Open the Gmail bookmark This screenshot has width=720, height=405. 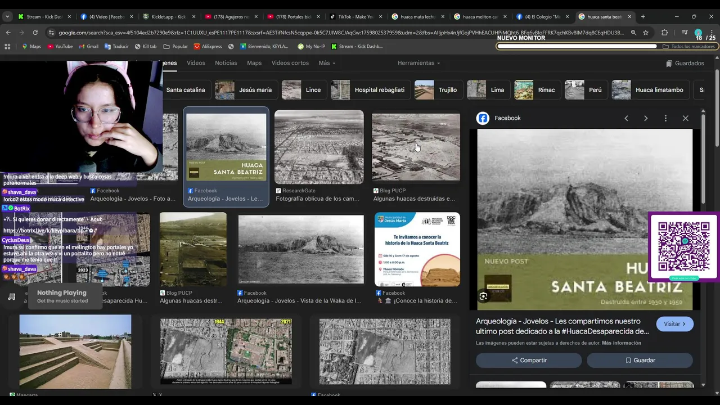click(x=89, y=47)
